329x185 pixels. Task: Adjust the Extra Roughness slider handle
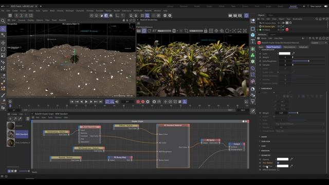click(308, 61)
